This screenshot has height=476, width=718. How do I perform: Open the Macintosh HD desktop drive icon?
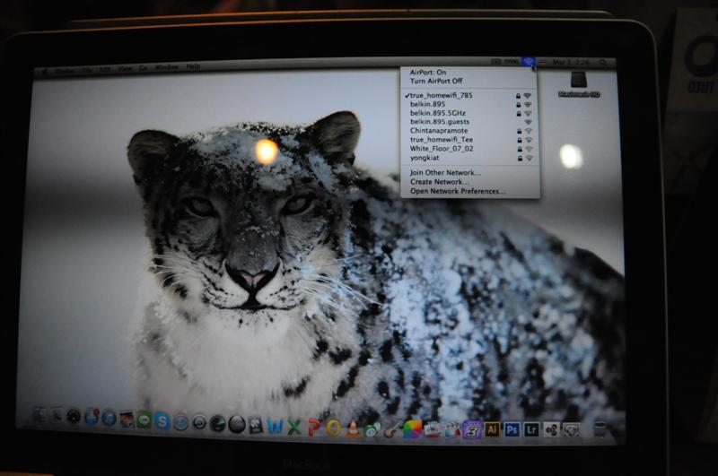pyautogui.click(x=579, y=84)
